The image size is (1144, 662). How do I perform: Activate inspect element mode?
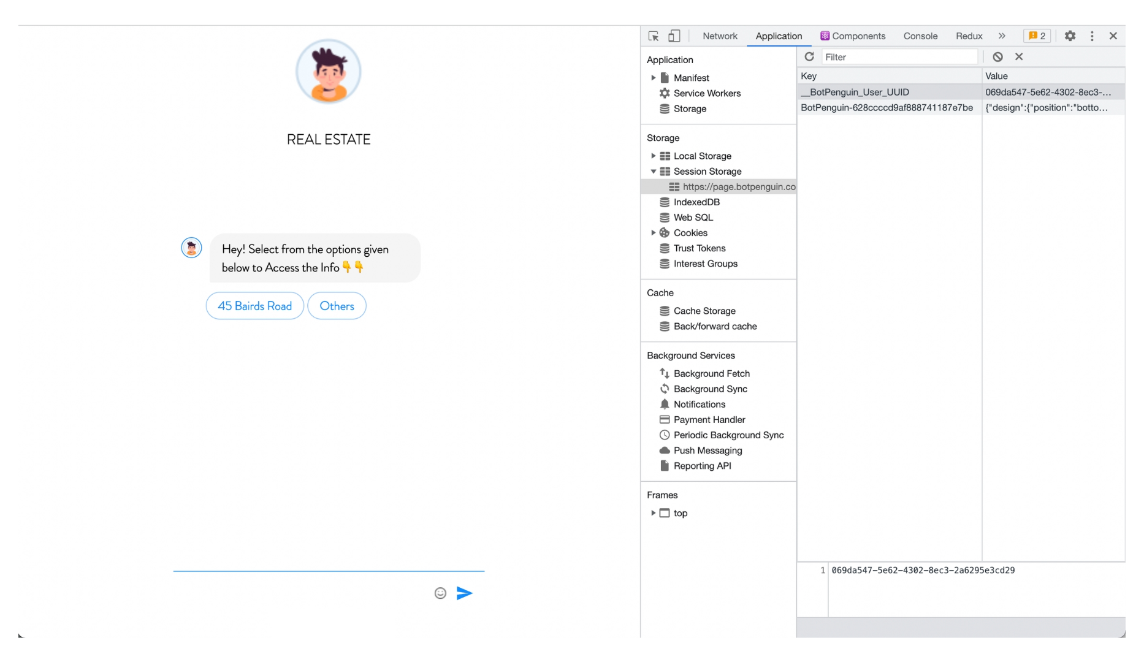(653, 36)
